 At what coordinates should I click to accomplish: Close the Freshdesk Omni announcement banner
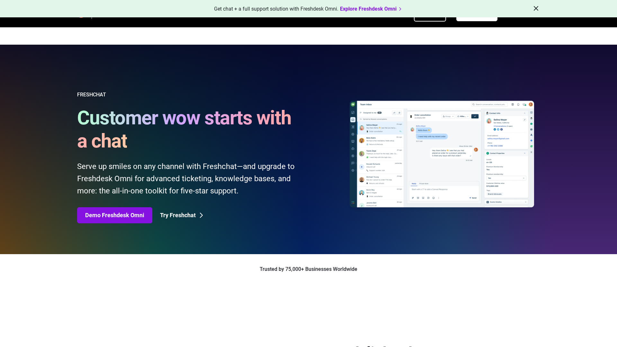536,9
